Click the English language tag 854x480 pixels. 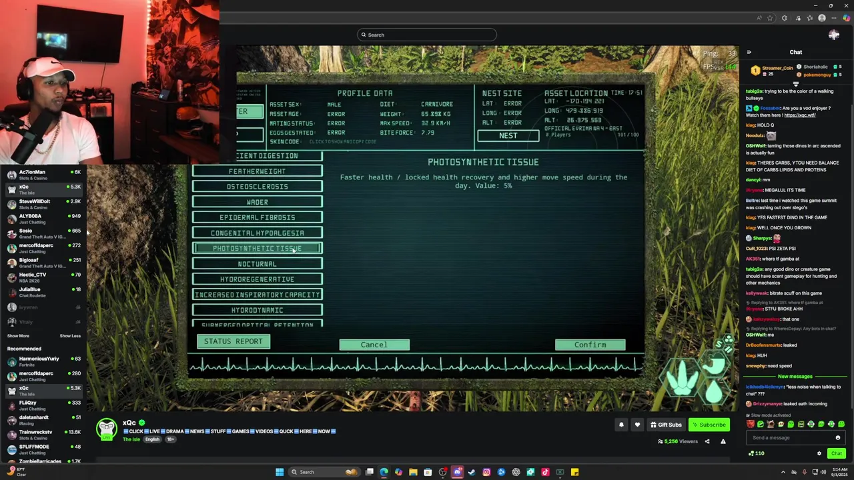click(152, 439)
